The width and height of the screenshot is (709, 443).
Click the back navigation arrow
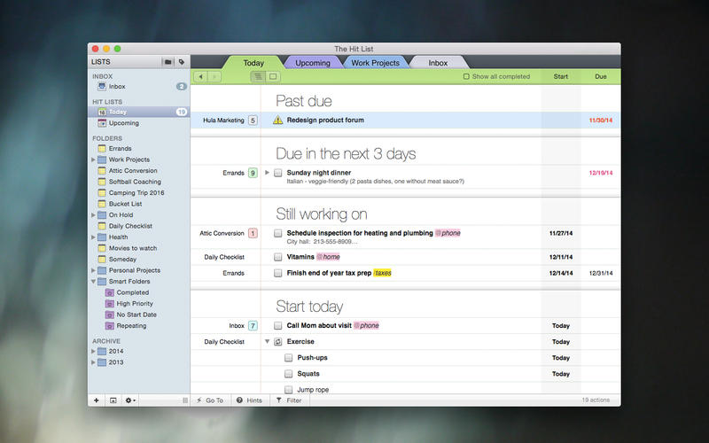coord(201,77)
